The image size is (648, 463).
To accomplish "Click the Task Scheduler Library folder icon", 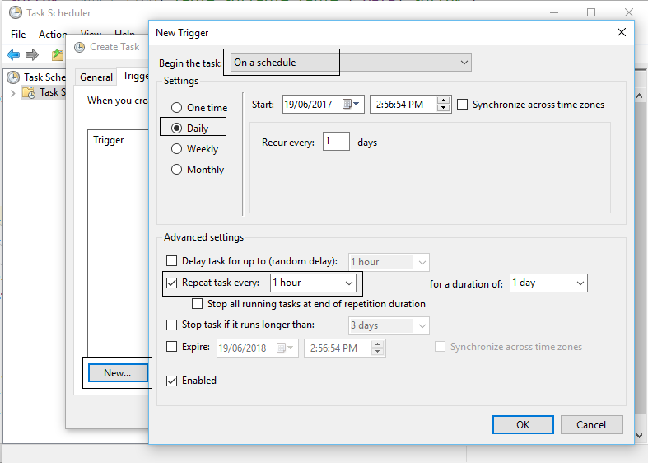I will (x=29, y=92).
